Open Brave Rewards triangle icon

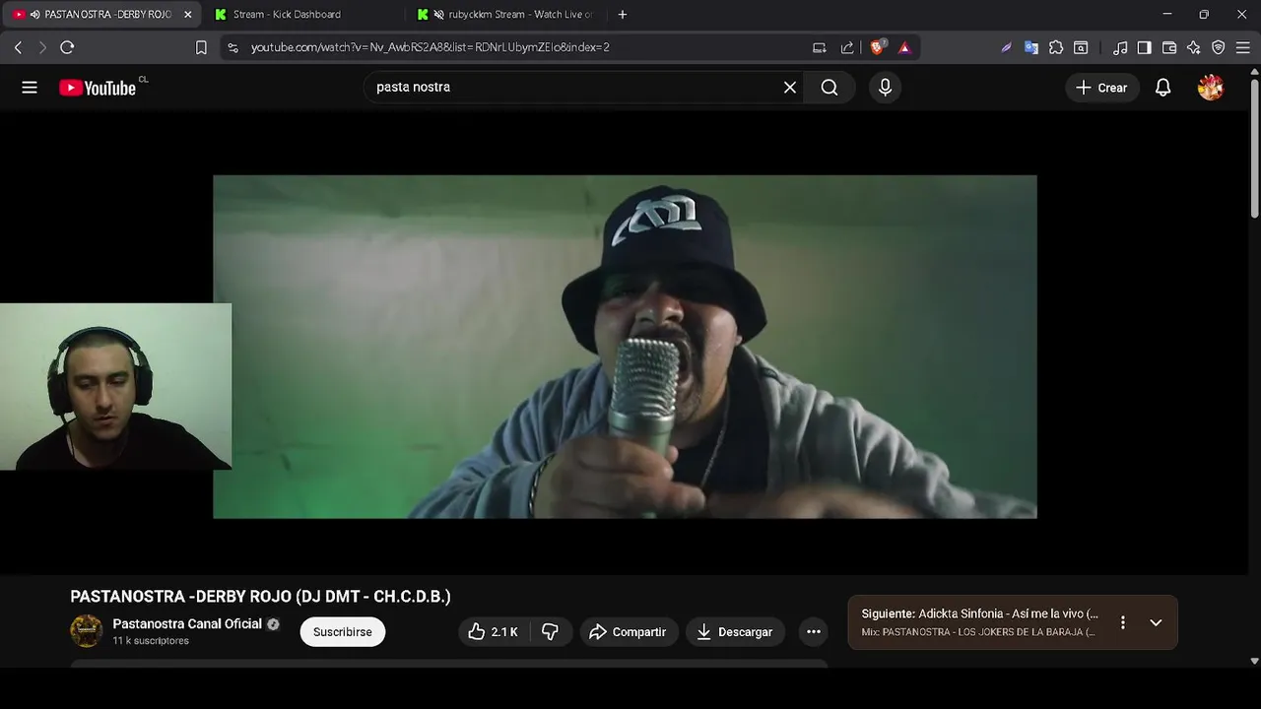click(904, 47)
